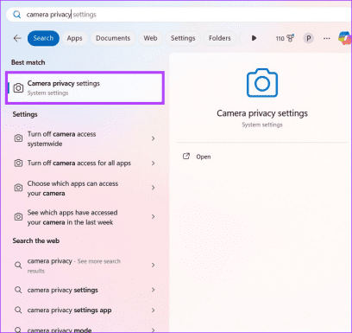The image size is (352, 333).
Task: Switch to the Folders filter tab
Action: pos(220,38)
